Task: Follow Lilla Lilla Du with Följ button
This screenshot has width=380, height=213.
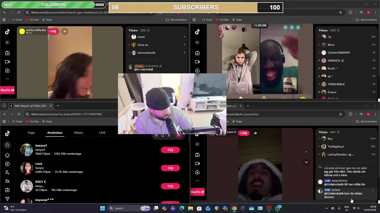Action: (53, 31)
